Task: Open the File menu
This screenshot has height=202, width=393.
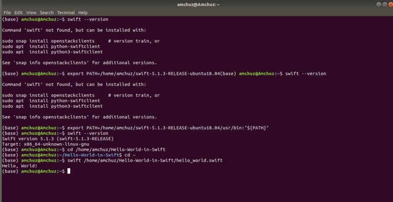Action: [7, 13]
